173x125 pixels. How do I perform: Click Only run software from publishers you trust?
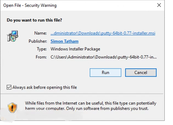pyautogui.click(x=107, y=109)
